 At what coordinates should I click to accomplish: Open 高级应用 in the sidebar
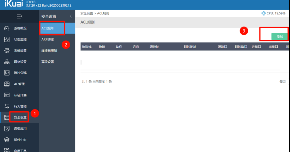pyautogui.click(x=20, y=128)
